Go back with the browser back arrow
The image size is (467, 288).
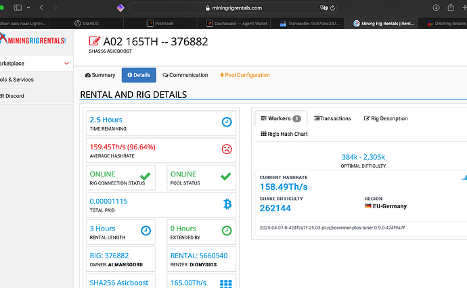point(41,7)
